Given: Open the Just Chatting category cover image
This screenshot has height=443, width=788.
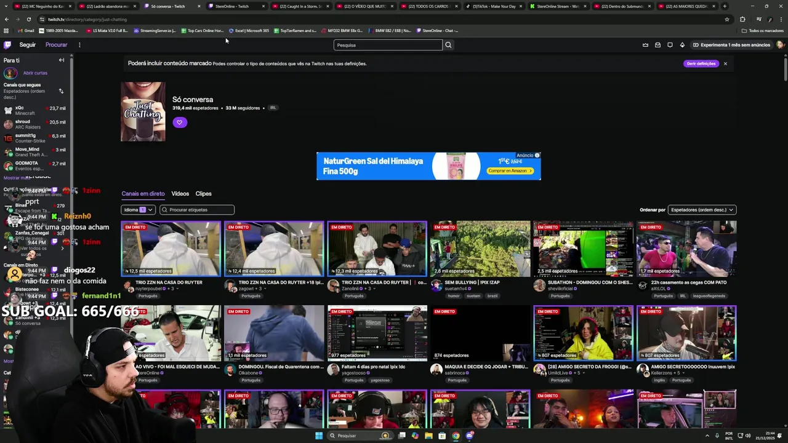Looking at the screenshot, I should pyautogui.click(x=143, y=112).
